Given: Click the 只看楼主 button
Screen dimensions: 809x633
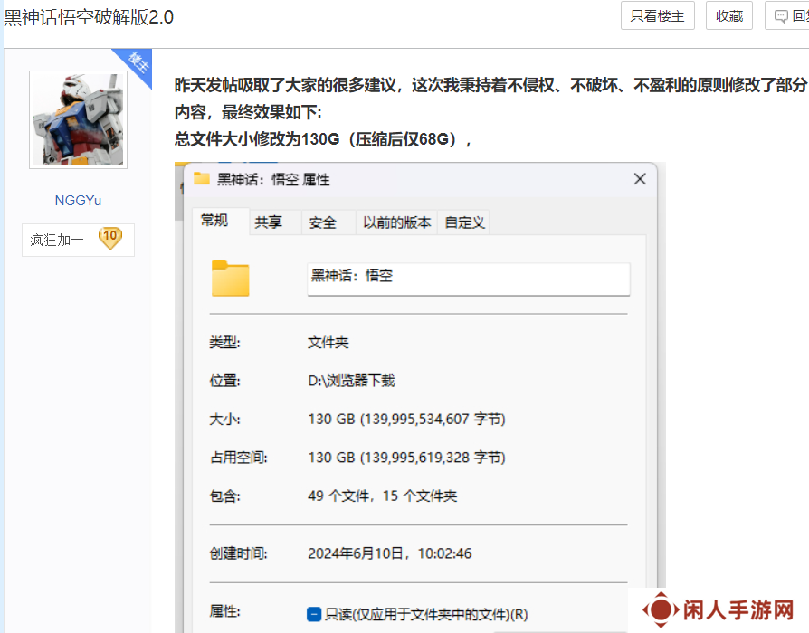Looking at the screenshot, I should click(657, 16).
